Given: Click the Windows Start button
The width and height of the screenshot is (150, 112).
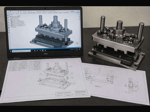Looking at the screenshot, I should coord(10,51).
